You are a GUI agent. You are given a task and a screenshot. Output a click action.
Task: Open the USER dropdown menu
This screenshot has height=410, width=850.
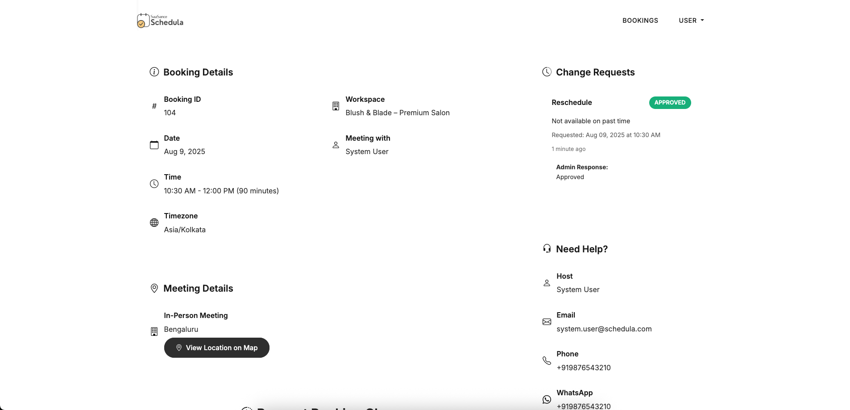(x=691, y=20)
